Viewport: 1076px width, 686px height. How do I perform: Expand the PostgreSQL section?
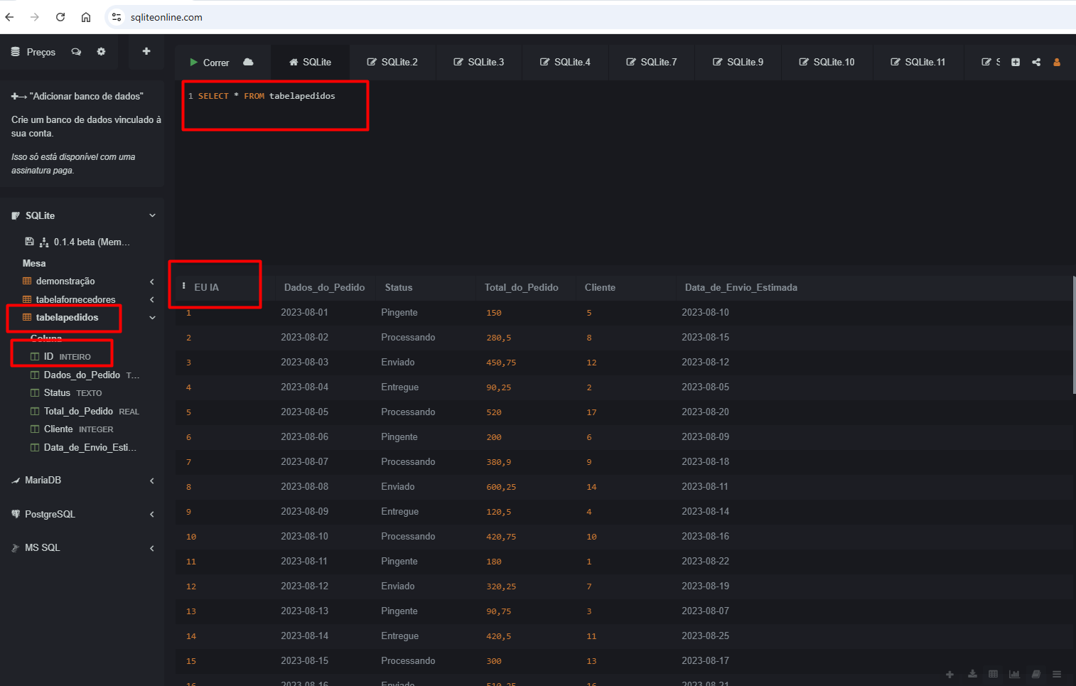pos(152,515)
